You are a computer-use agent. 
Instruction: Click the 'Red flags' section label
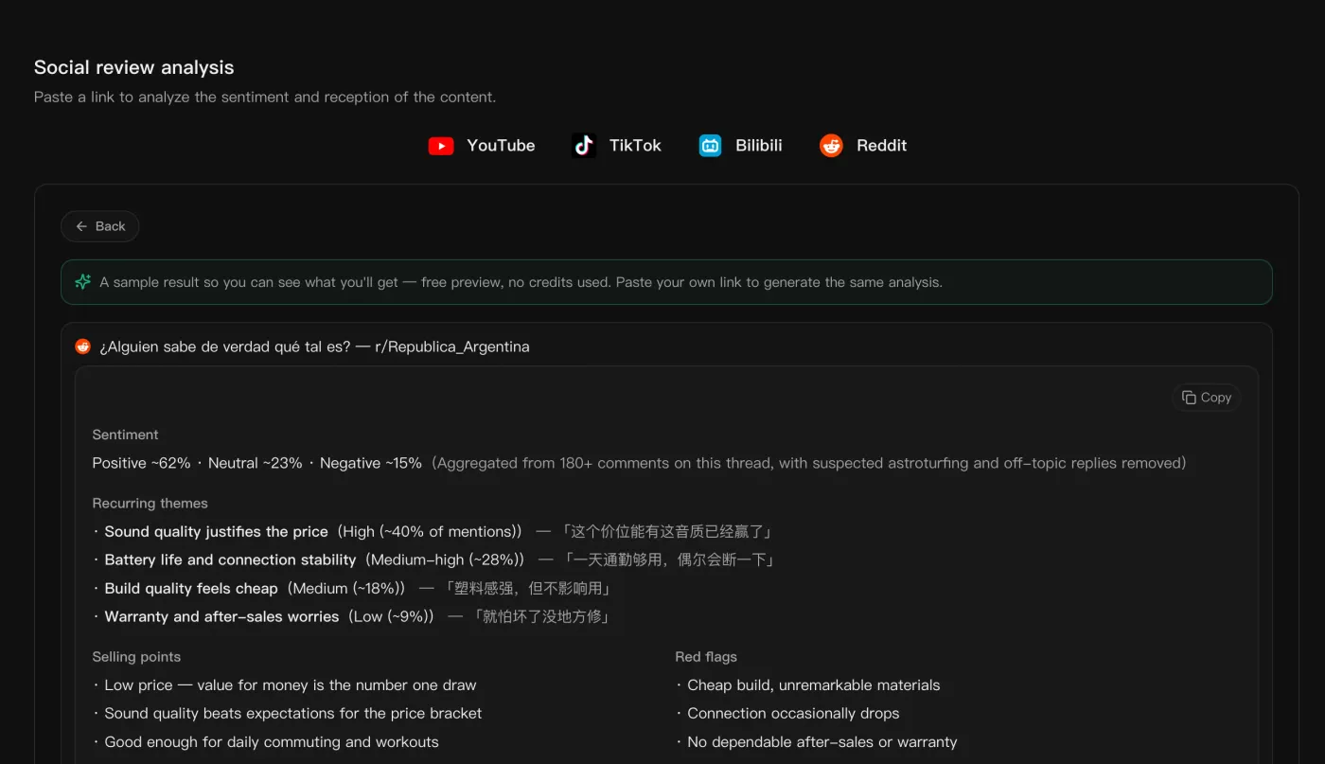point(706,657)
